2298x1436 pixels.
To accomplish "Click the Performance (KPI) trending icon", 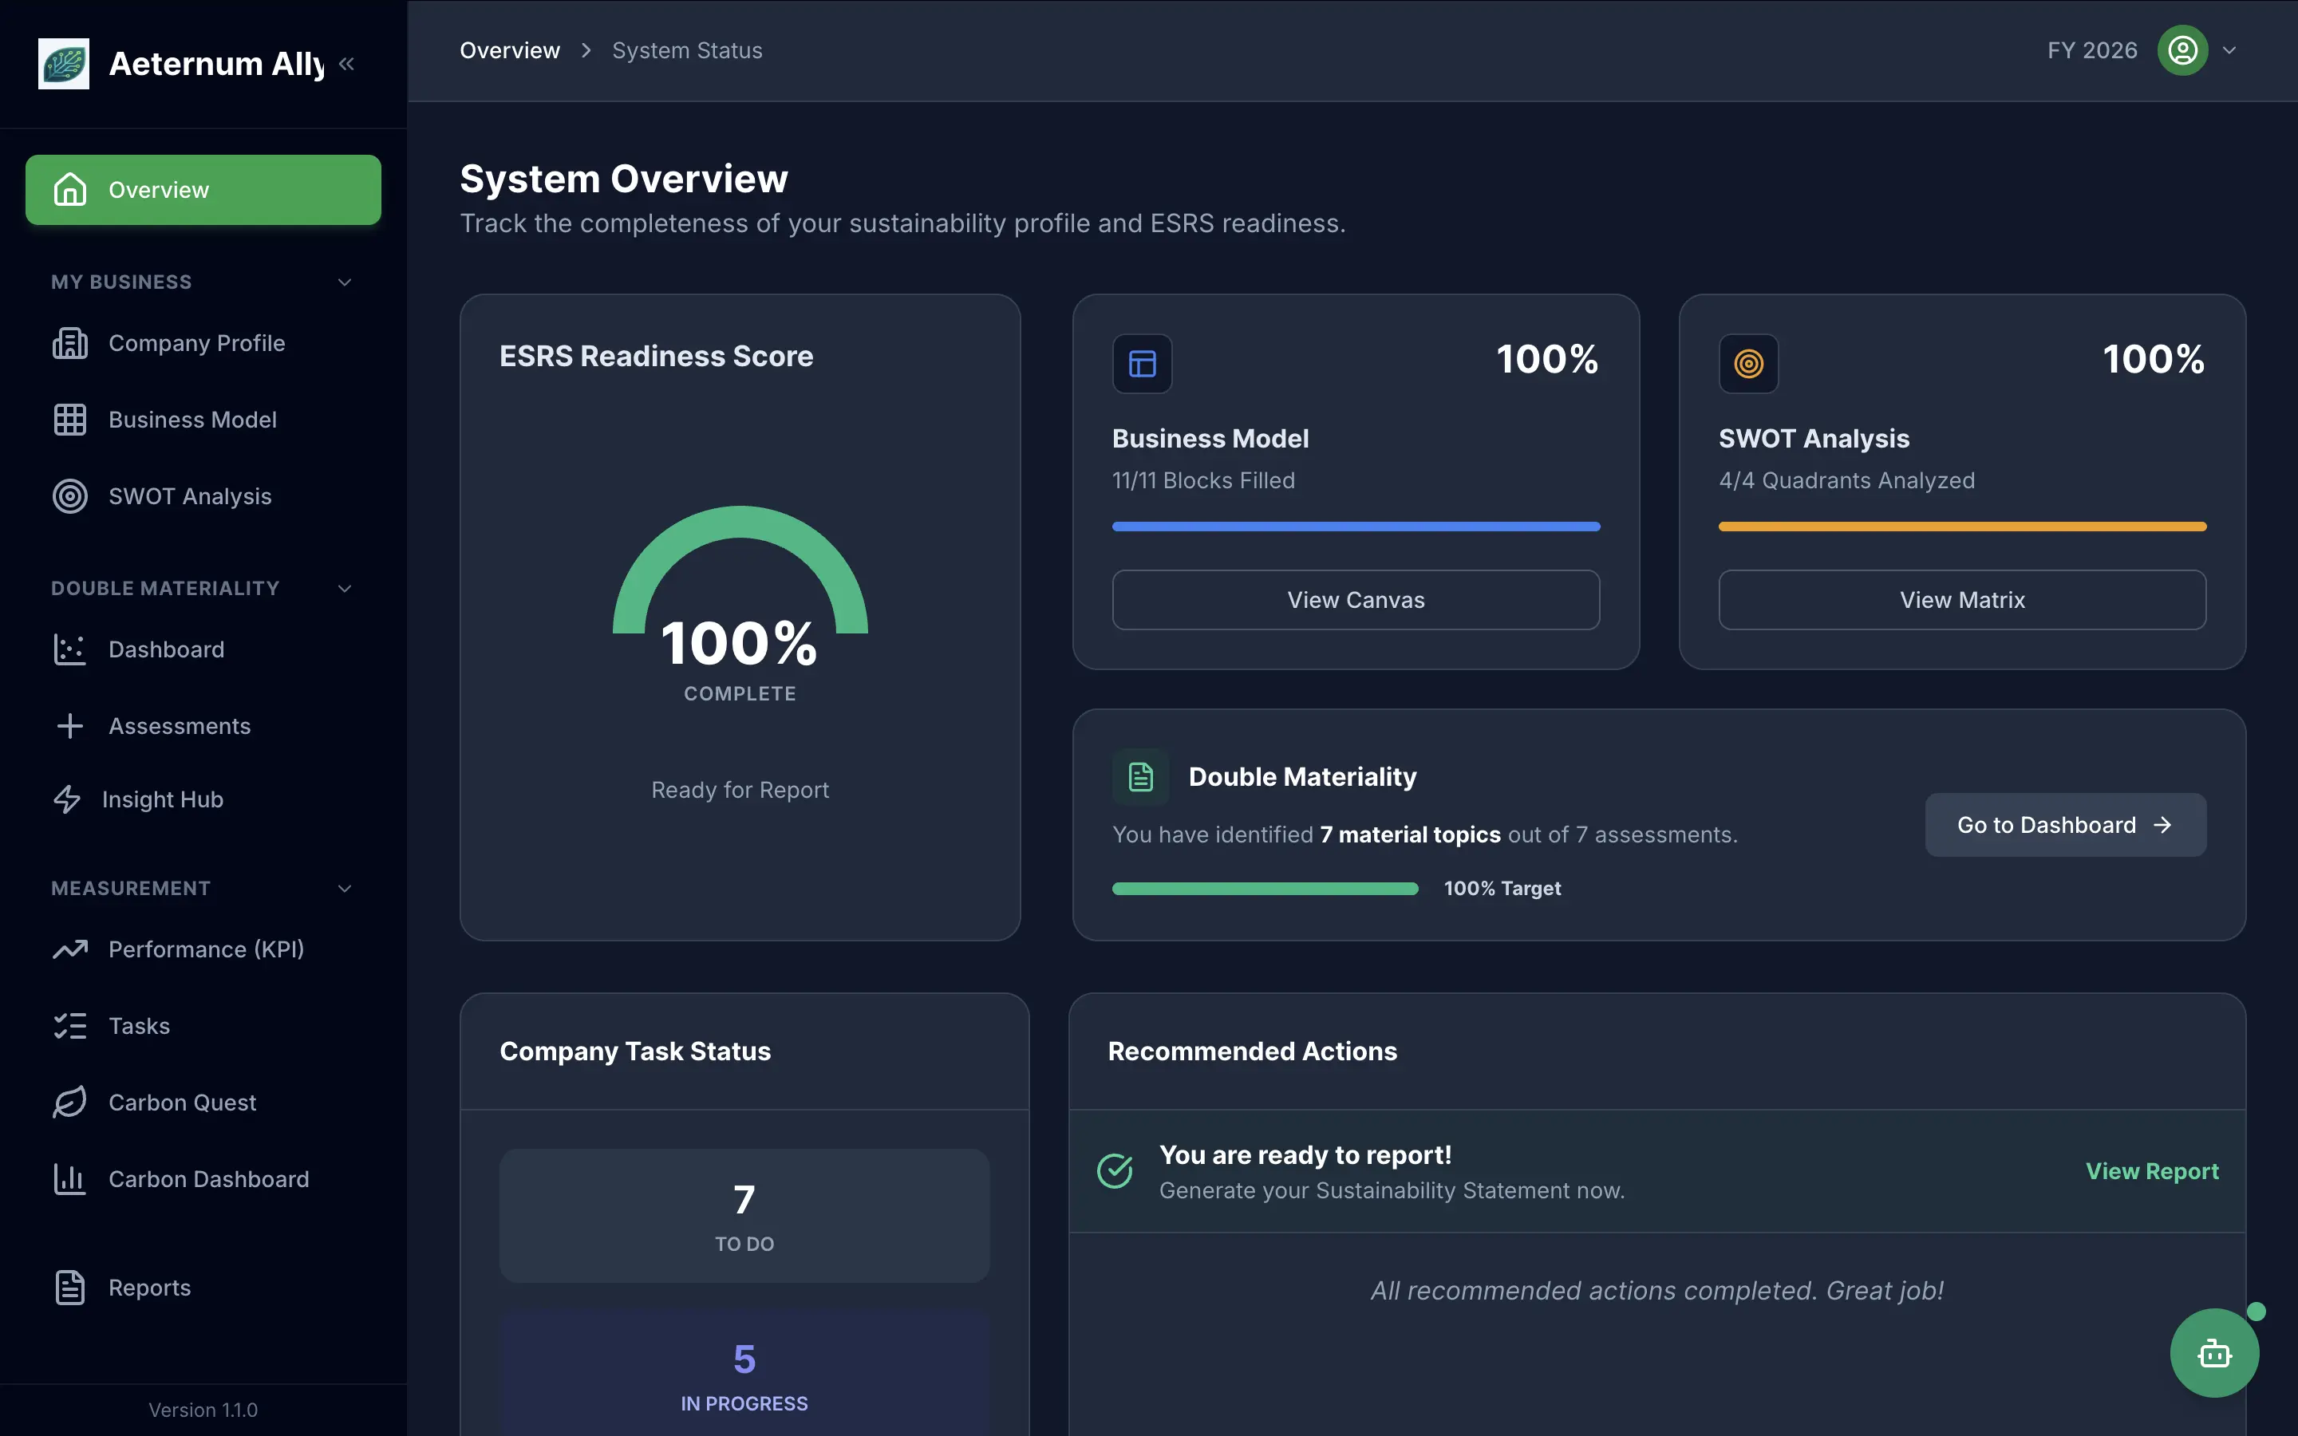I will coord(70,949).
